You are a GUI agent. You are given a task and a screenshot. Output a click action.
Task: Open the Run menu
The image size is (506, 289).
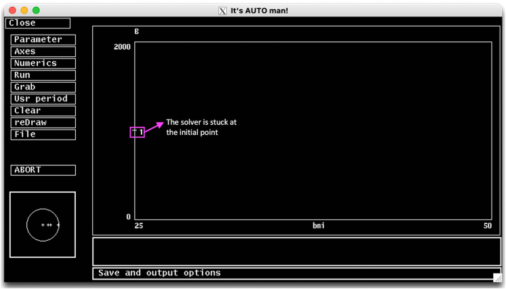(43, 75)
